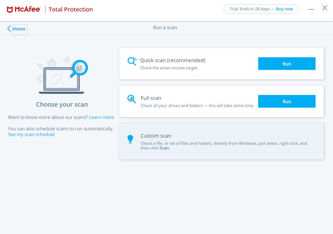This screenshot has width=333, height=234.
Task: Run the Full scan
Action: [287, 101]
